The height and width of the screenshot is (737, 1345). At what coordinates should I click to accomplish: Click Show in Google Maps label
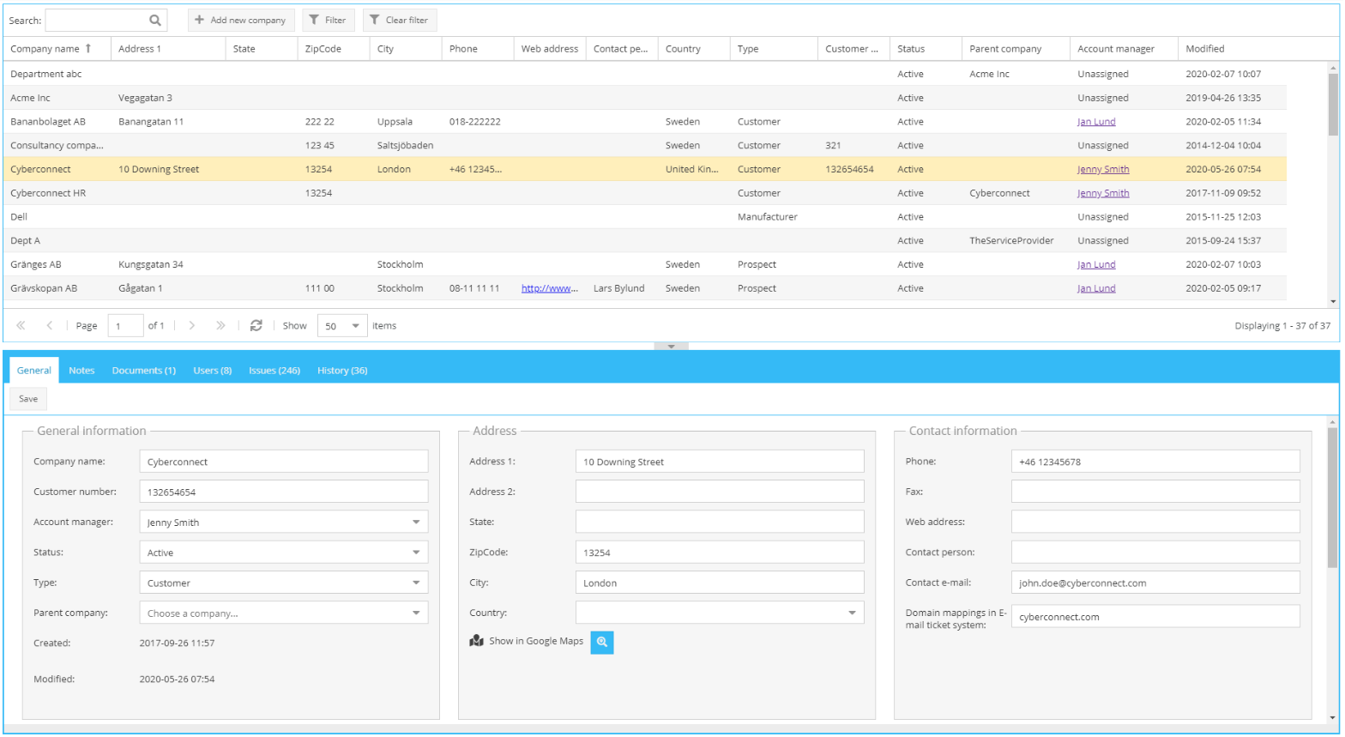tap(536, 641)
